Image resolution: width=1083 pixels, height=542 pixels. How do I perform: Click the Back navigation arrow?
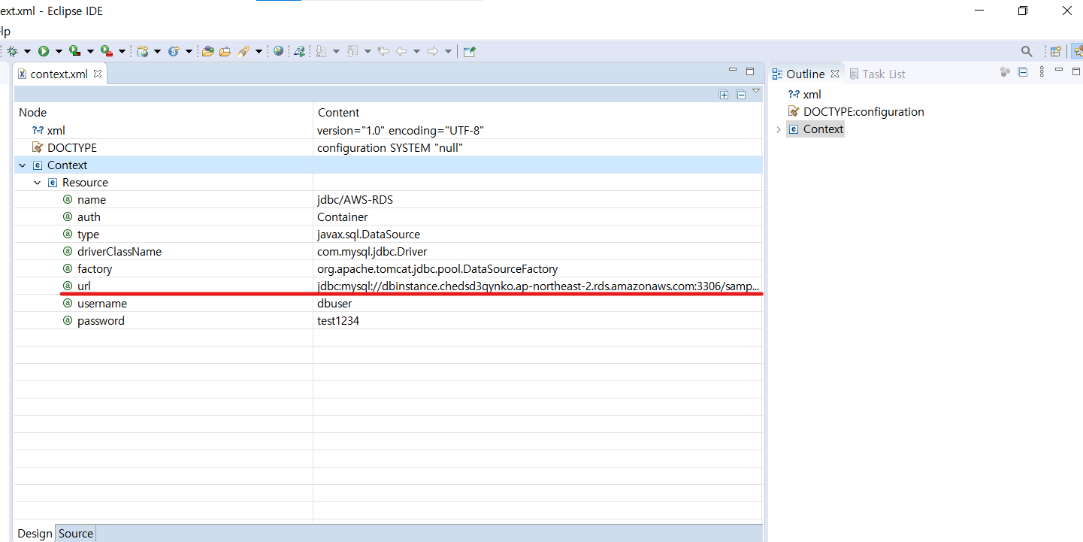coord(401,51)
